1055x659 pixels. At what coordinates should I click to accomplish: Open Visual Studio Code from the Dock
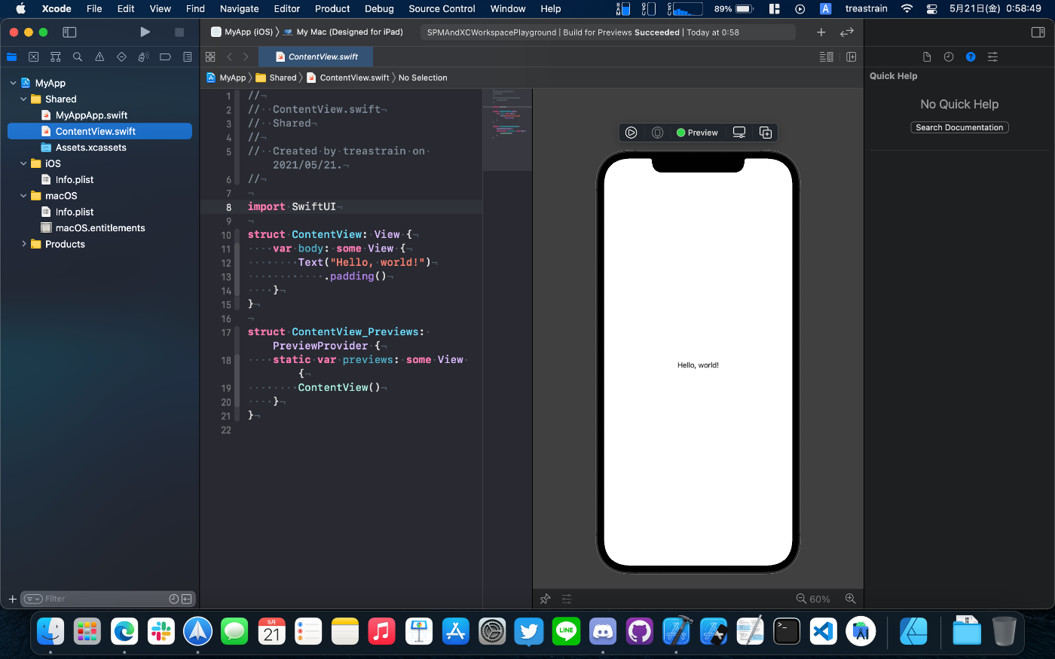click(x=824, y=631)
